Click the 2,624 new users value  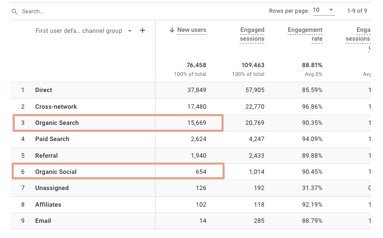[199, 139]
